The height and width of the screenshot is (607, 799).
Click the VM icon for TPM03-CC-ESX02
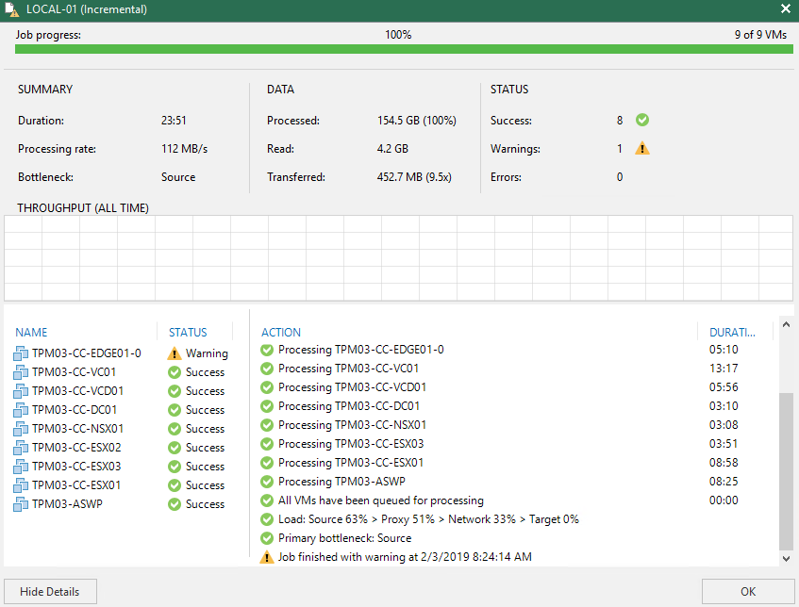[x=21, y=448]
